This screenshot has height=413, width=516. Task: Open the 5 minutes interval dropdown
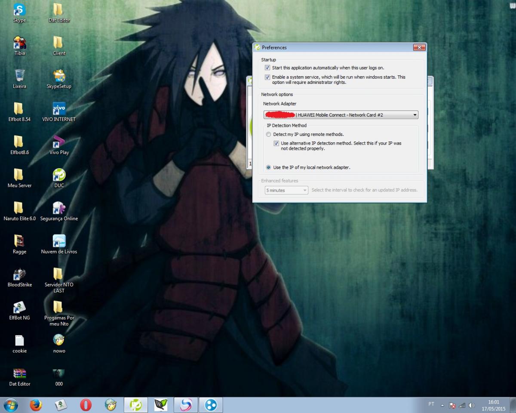[286, 190]
